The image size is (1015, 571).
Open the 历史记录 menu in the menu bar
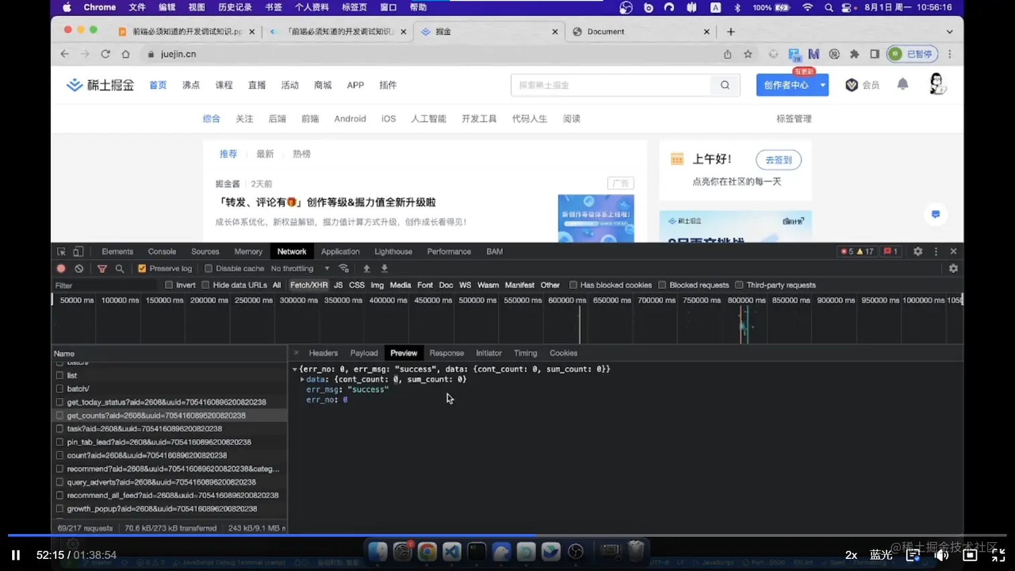pyautogui.click(x=235, y=7)
